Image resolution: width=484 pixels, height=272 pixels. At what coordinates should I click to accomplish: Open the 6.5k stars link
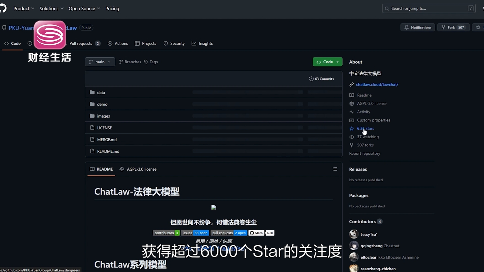[366, 129]
